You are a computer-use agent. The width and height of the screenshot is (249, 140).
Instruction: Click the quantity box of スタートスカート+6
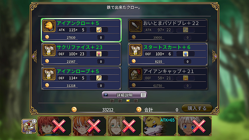pos(187,62)
